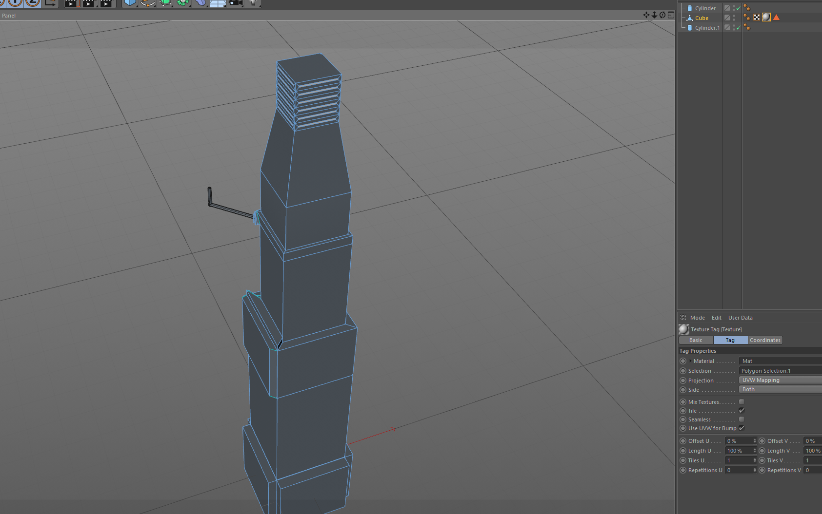The height and width of the screenshot is (514, 822).
Task: Click the Offset V value field
Action: click(x=813, y=441)
